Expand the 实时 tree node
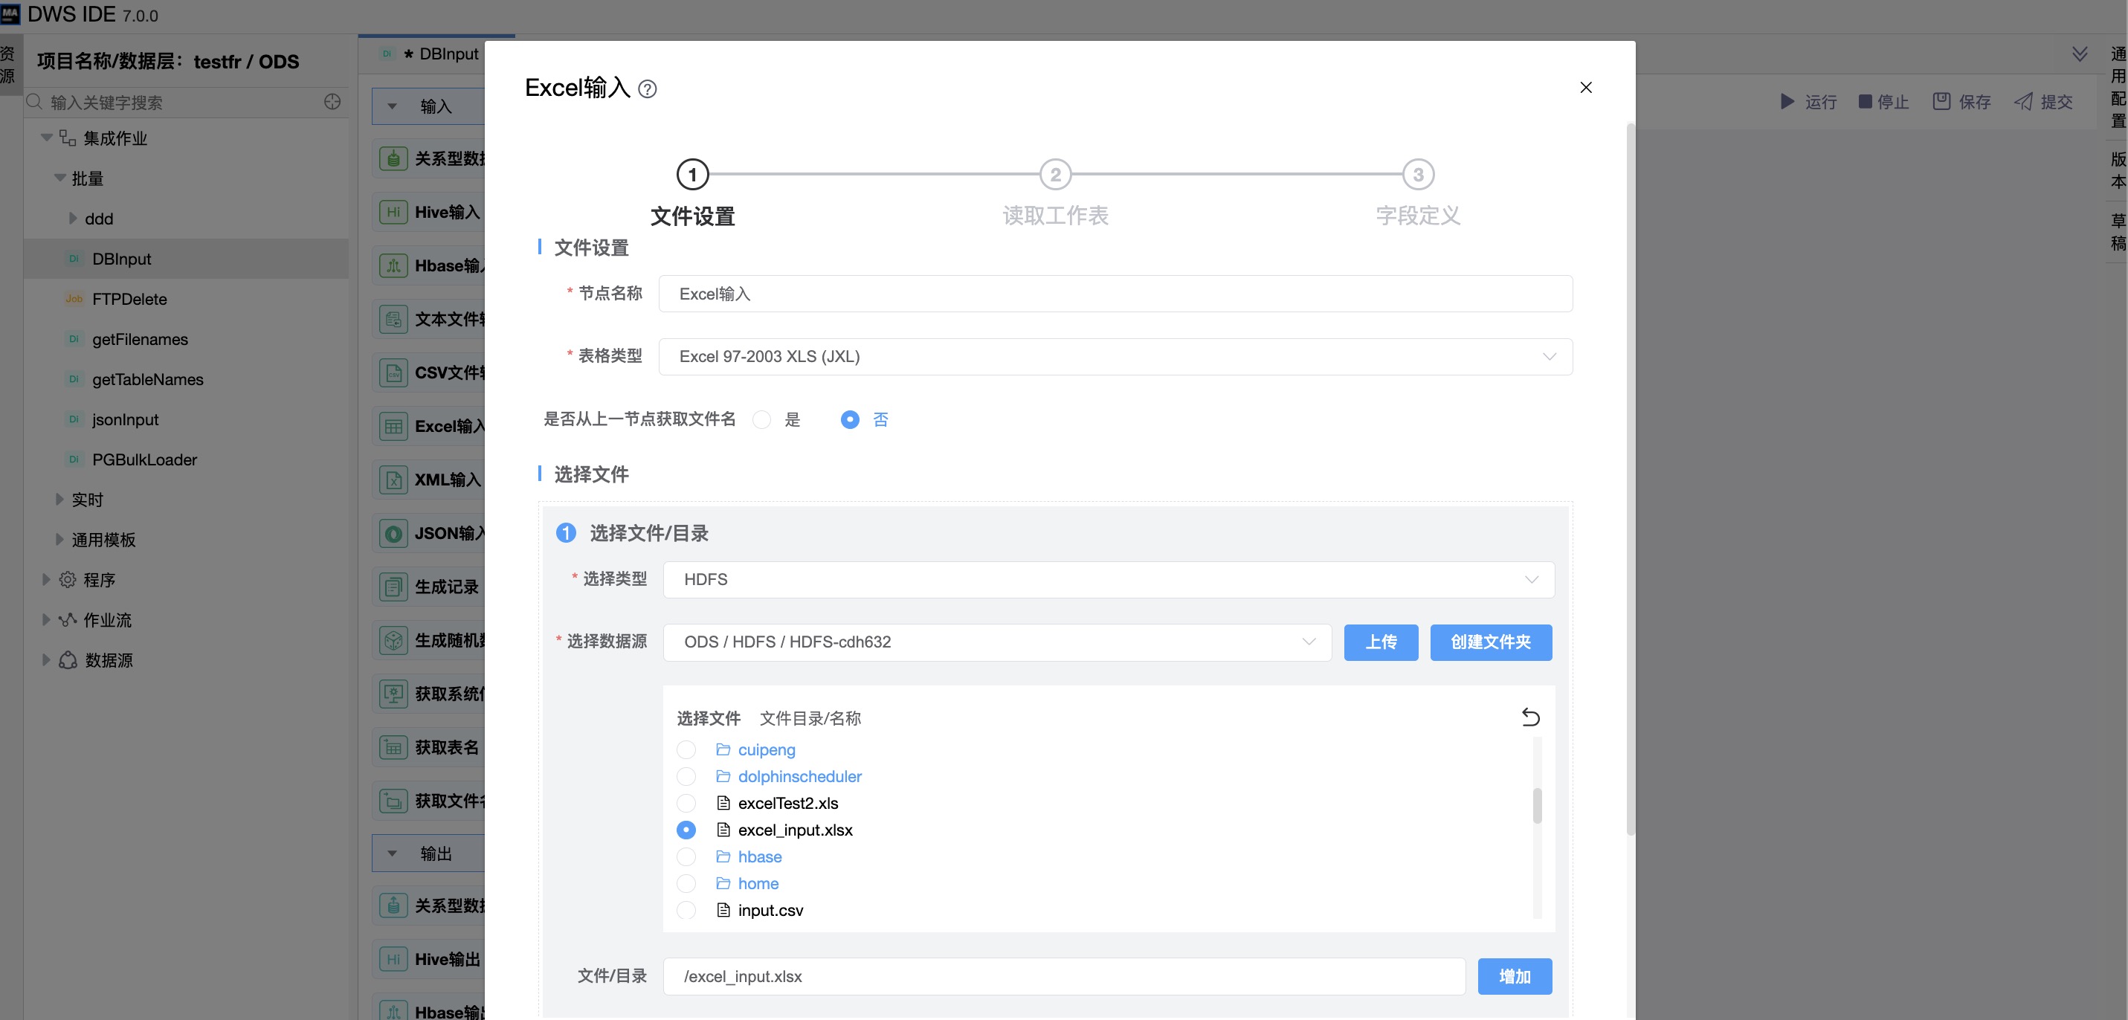2128x1020 pixels. [x=59, y=500]
